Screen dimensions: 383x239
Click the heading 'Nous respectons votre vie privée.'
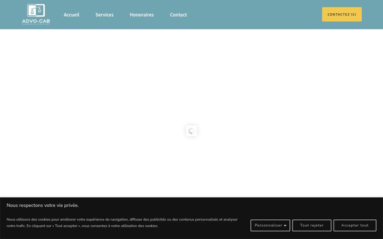click(x=43, y=206)
